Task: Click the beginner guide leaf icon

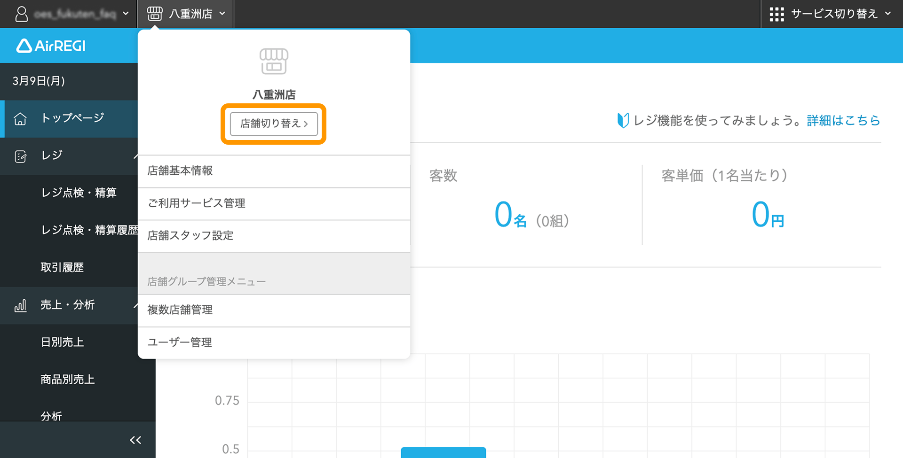Action: (x=623, y=120)
